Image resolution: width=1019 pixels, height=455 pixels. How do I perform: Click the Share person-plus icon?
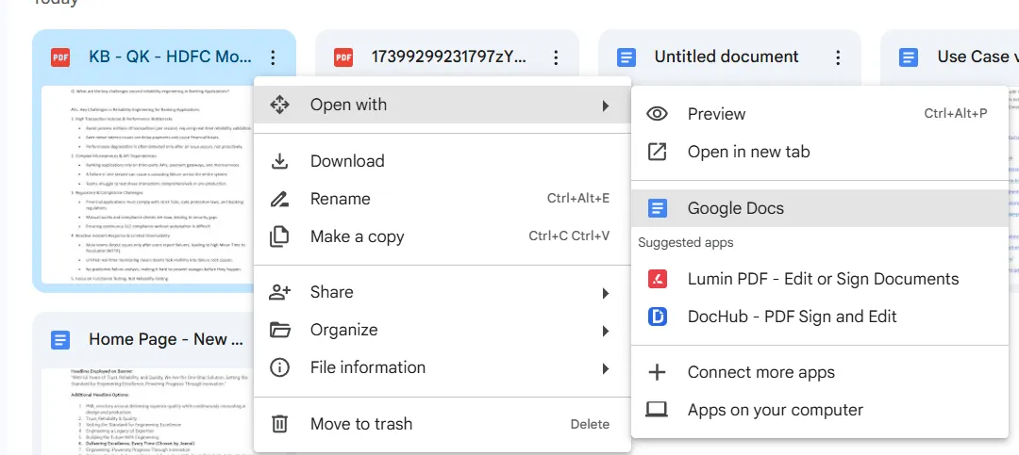coord(279,292)
